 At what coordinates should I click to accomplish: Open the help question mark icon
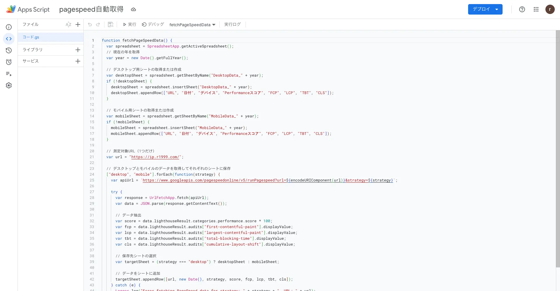click(522, 9)
